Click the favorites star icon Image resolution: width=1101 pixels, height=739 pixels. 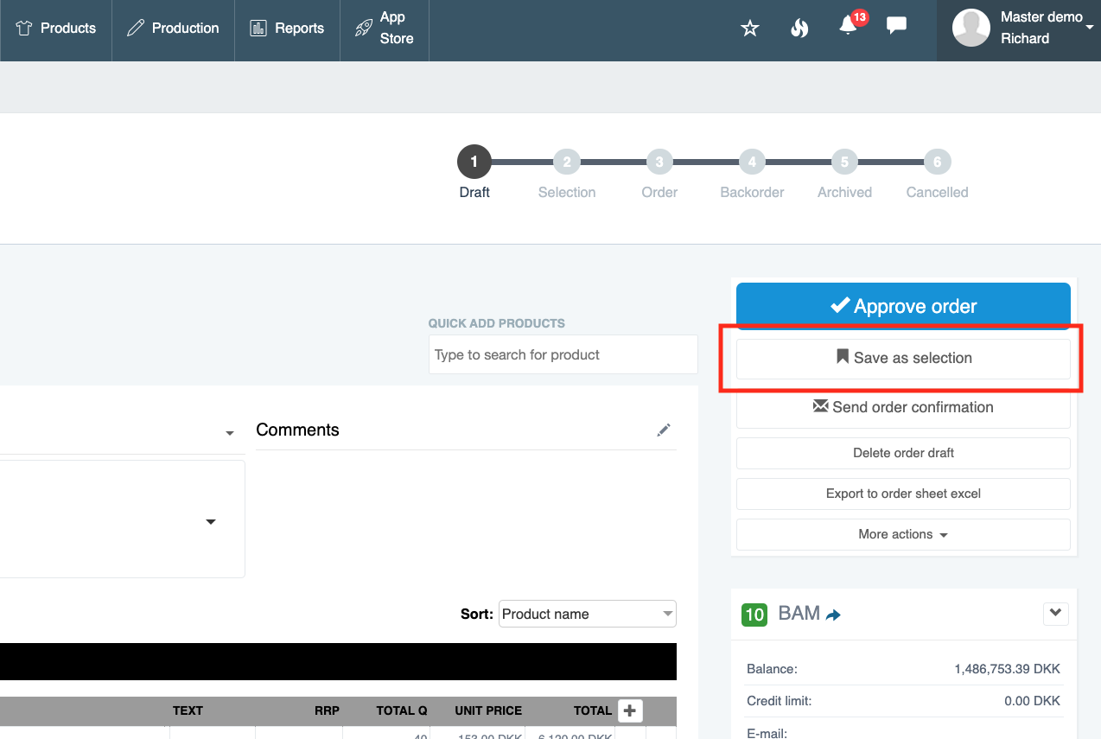click(749, 29)
